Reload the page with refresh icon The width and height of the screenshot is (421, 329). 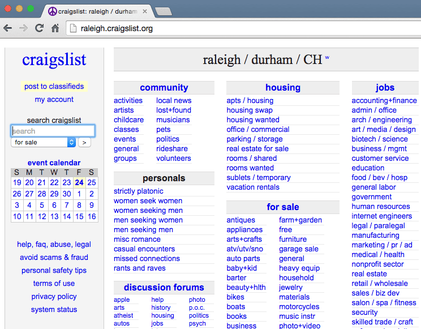click(x=39, y=28)
